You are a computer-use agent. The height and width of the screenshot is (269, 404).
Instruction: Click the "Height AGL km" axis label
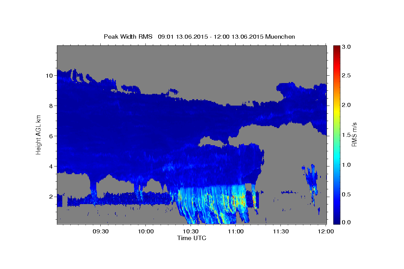pos(39,134)
